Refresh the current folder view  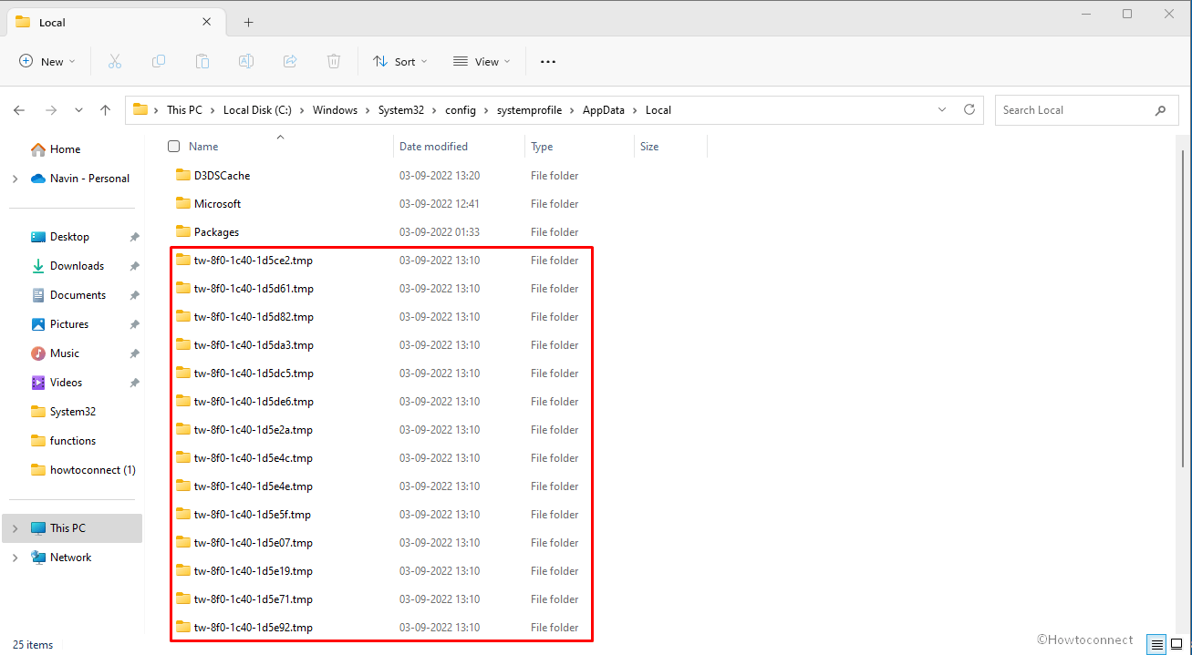pos(969,109)
